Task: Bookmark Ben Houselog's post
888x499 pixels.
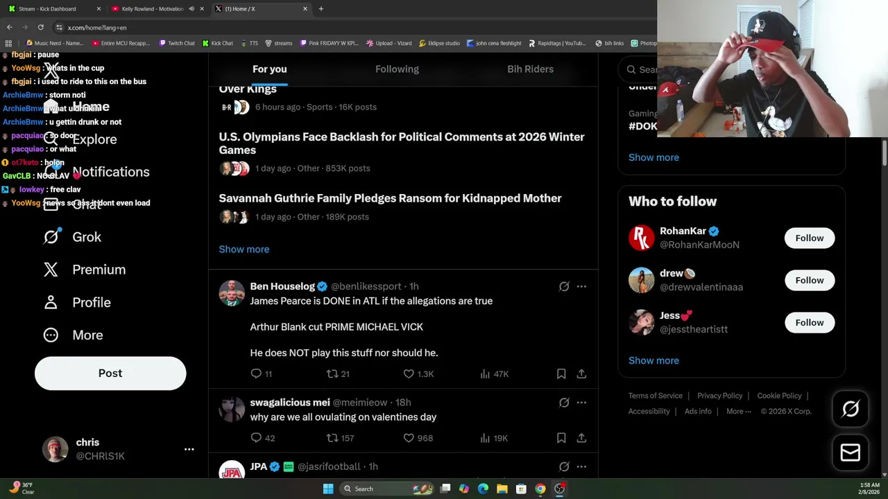Action: pyautogui.click(x=561, y=374)
